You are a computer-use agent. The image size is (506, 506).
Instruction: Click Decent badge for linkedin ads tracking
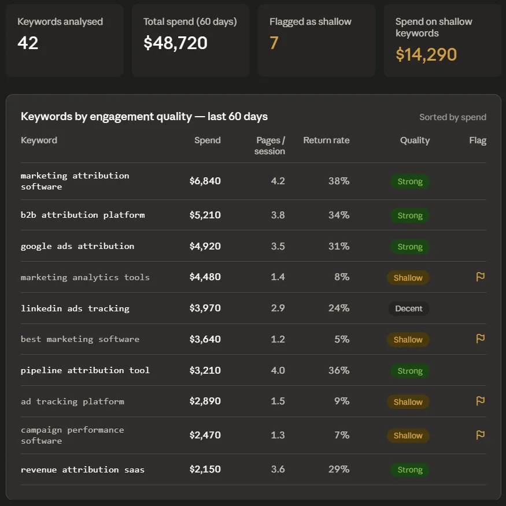(x=409, y=308)
